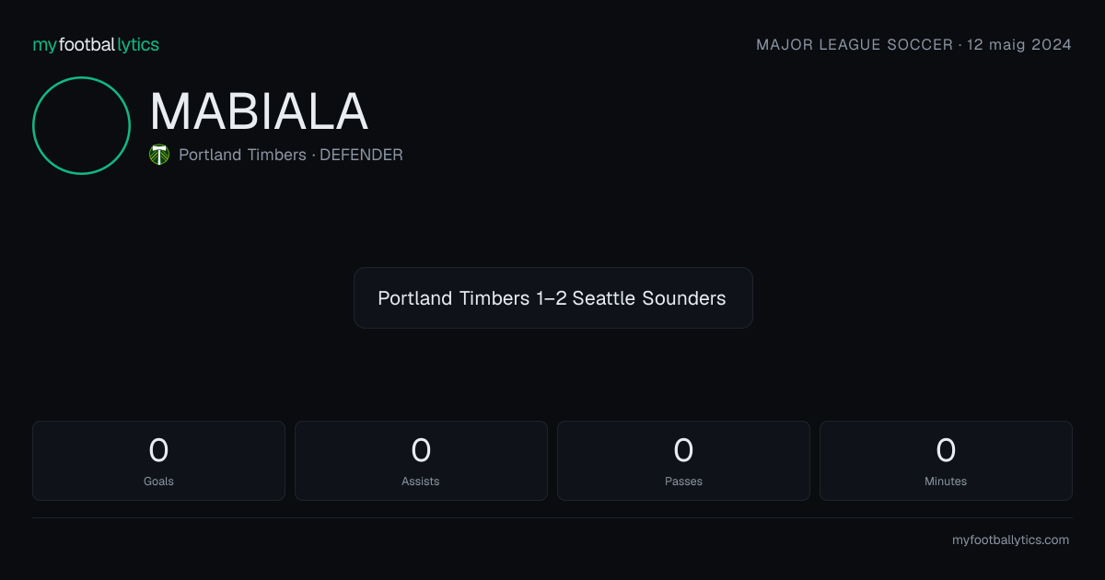Select the Passes stat card
Image resolution: width=1105 pixels, height=580 pixels.
pos(683,460)
